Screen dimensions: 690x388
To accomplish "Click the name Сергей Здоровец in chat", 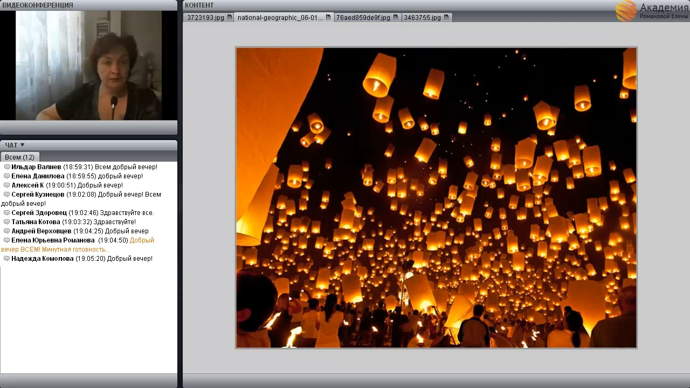I will click(x=38, y=213).
